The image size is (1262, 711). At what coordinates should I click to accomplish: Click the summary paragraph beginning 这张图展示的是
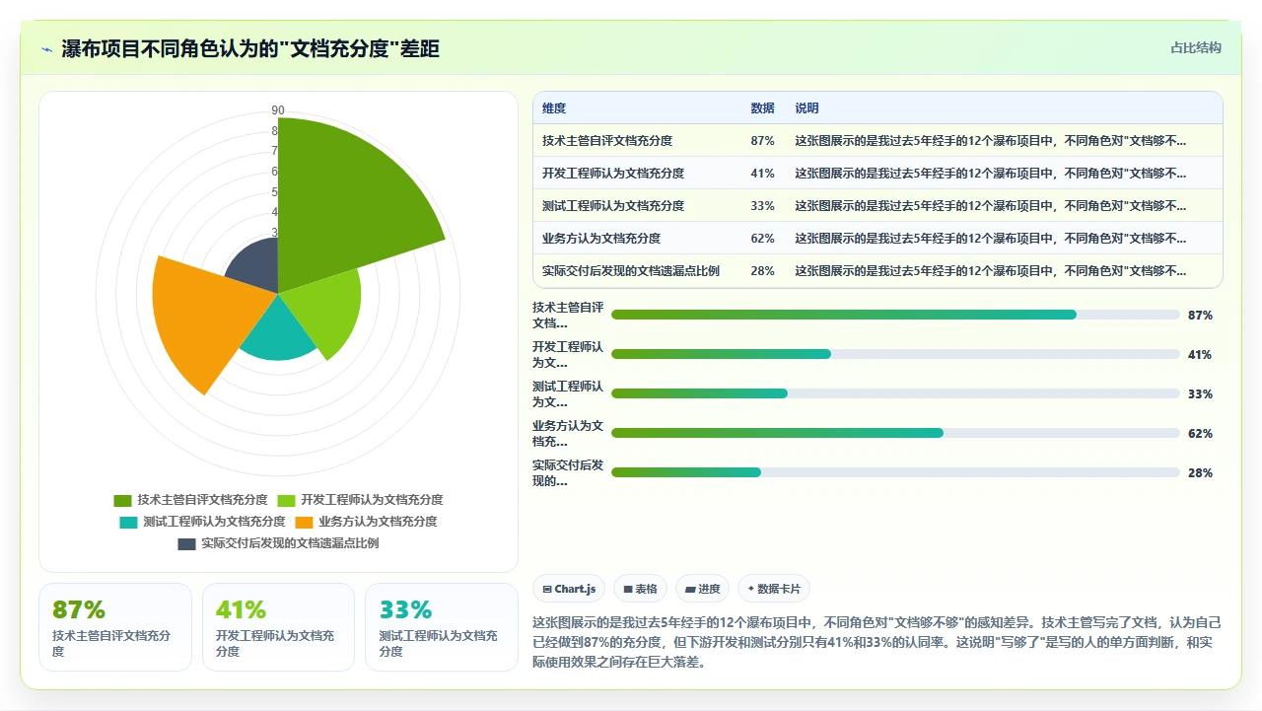click(x=876, y=643)
